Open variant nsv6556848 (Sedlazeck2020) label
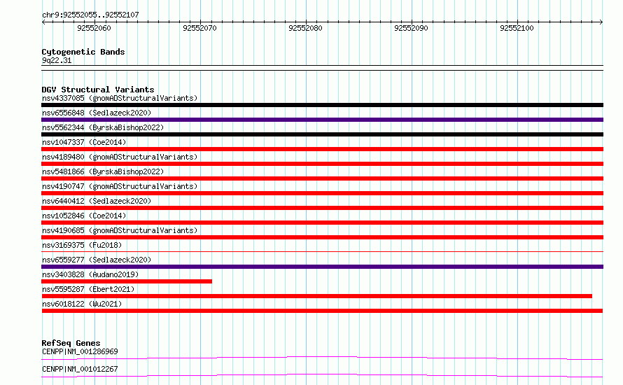Viewport: 623px width, 385px height. coord(97,113)
